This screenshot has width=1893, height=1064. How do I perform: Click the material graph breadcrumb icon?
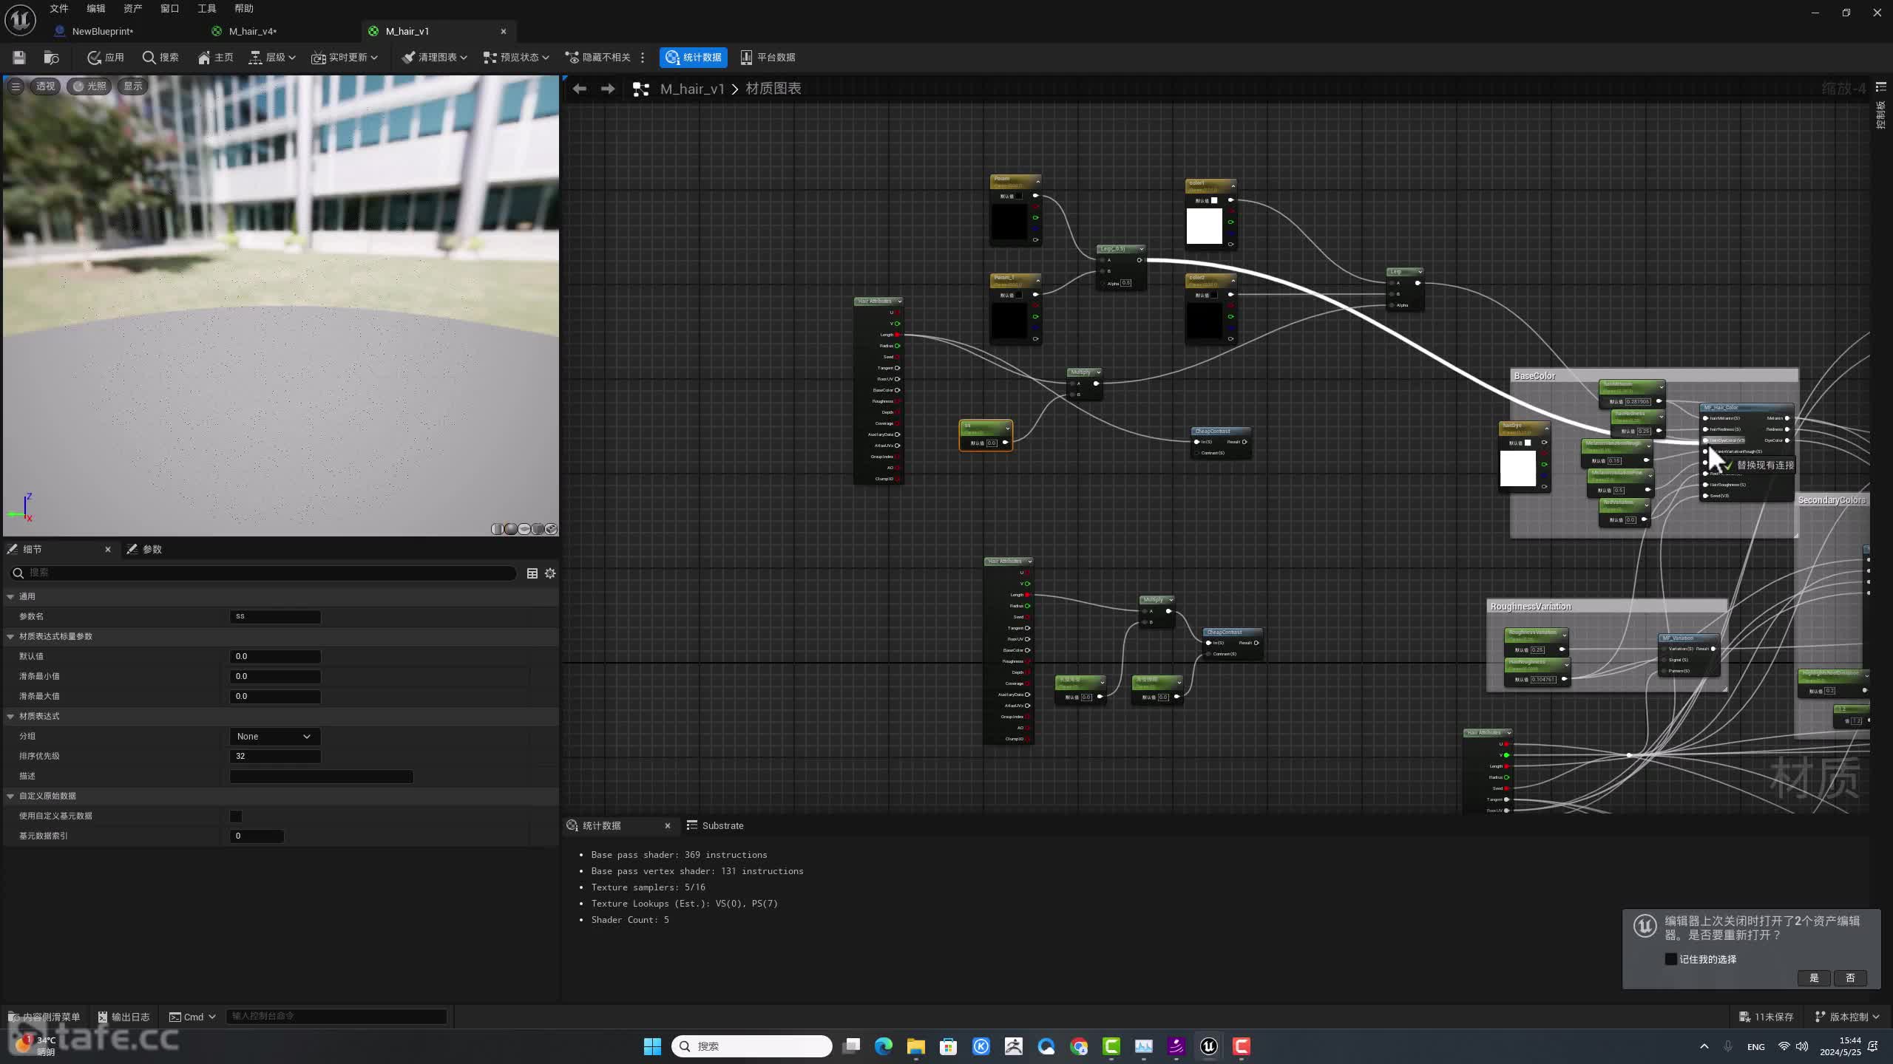pos(641,89)
